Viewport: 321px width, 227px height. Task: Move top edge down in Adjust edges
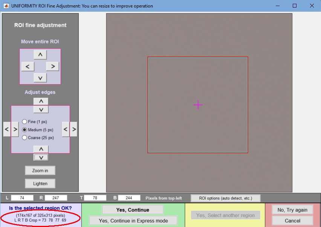pos(41,110)
